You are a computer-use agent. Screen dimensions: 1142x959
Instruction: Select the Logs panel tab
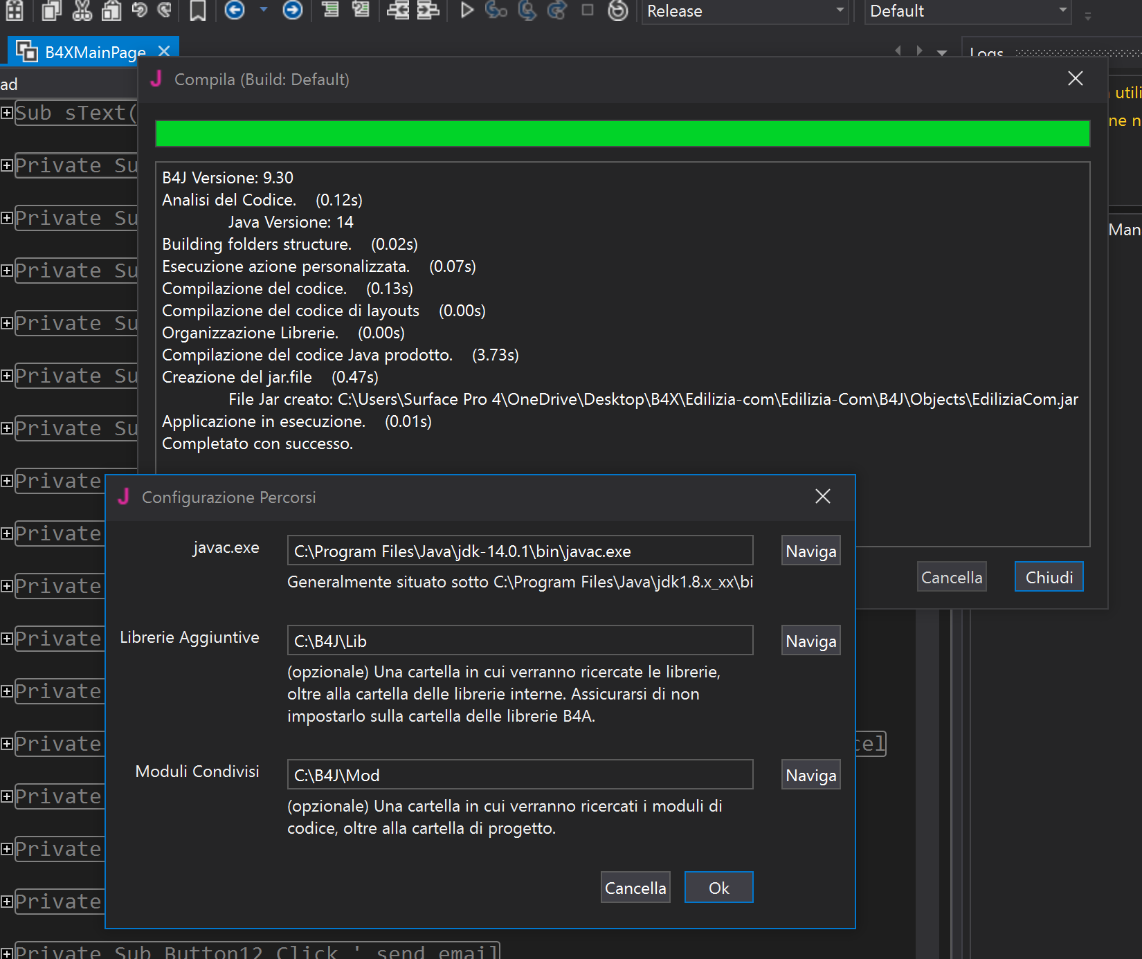986,53
